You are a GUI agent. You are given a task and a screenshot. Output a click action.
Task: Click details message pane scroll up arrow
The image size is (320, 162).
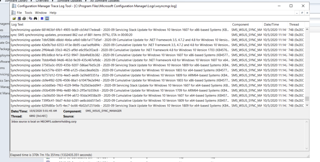coord(307,122)
